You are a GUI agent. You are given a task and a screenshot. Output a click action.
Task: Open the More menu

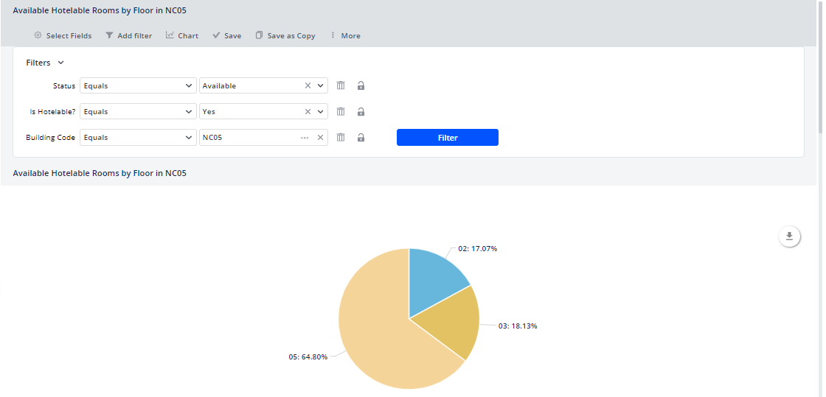pos(344,35)
